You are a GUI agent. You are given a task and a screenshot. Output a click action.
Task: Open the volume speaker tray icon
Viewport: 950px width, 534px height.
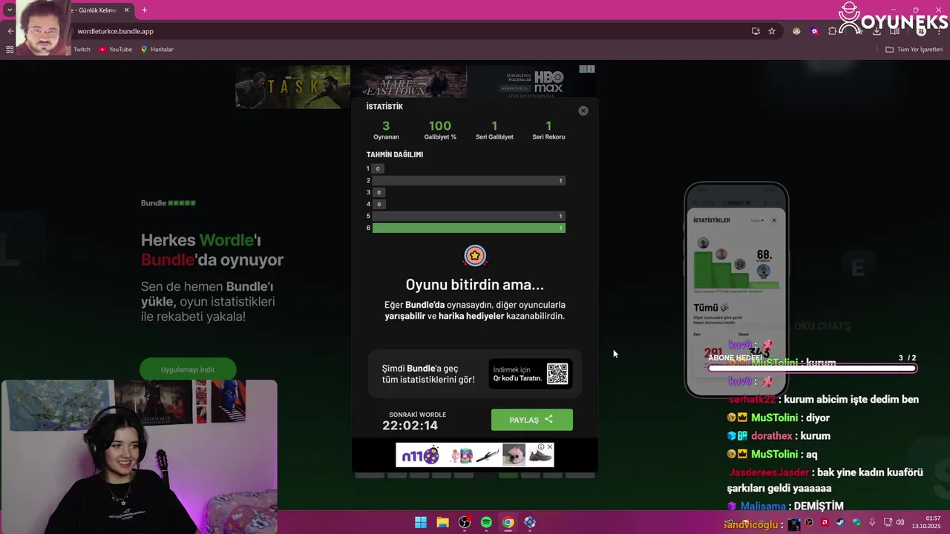click(900, 523)
